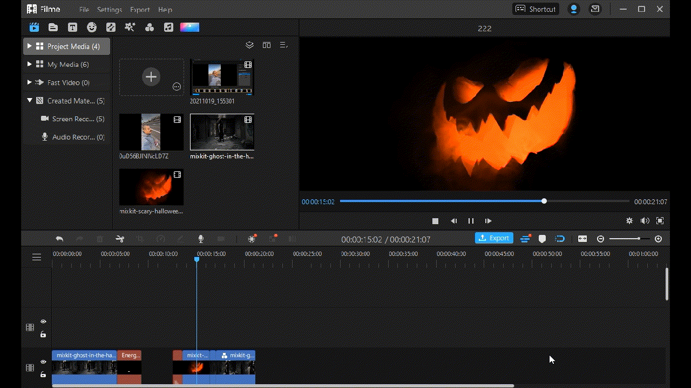
Task: Switch media panel to two-column view
Action: 267,45
